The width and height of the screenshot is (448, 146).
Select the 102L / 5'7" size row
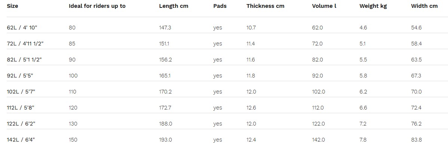(x=224, y=92)
